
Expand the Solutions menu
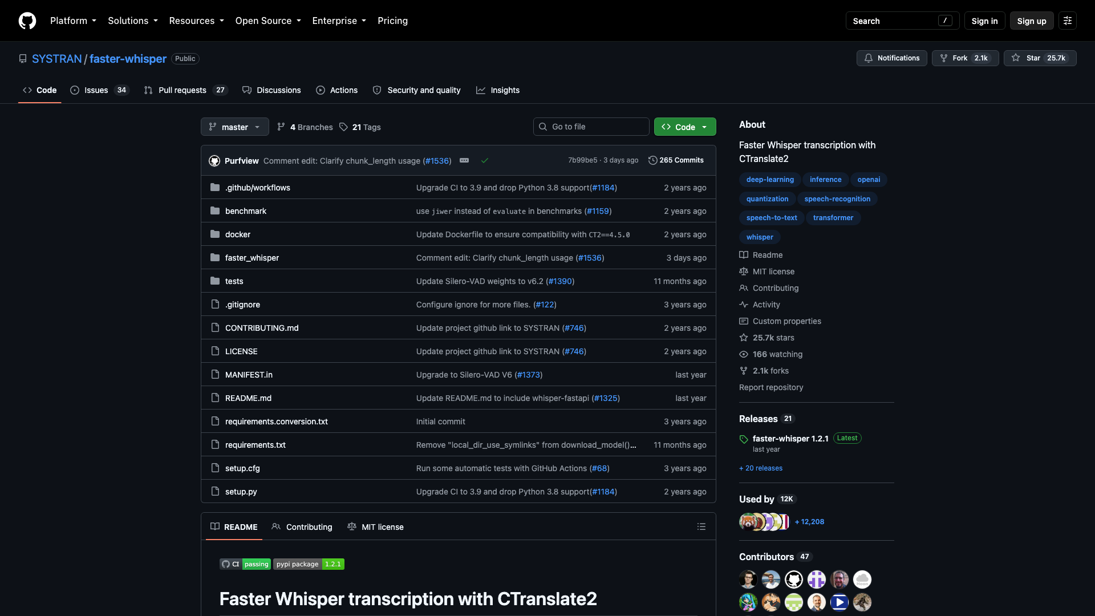[x=133, y=21]
